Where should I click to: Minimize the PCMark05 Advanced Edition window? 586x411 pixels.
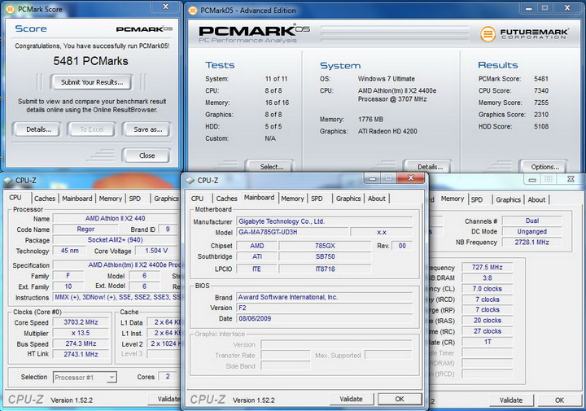coord(528,8)
